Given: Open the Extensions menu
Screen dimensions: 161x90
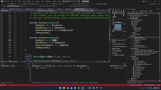Looking at the screenshot, I should pos(48,1).
